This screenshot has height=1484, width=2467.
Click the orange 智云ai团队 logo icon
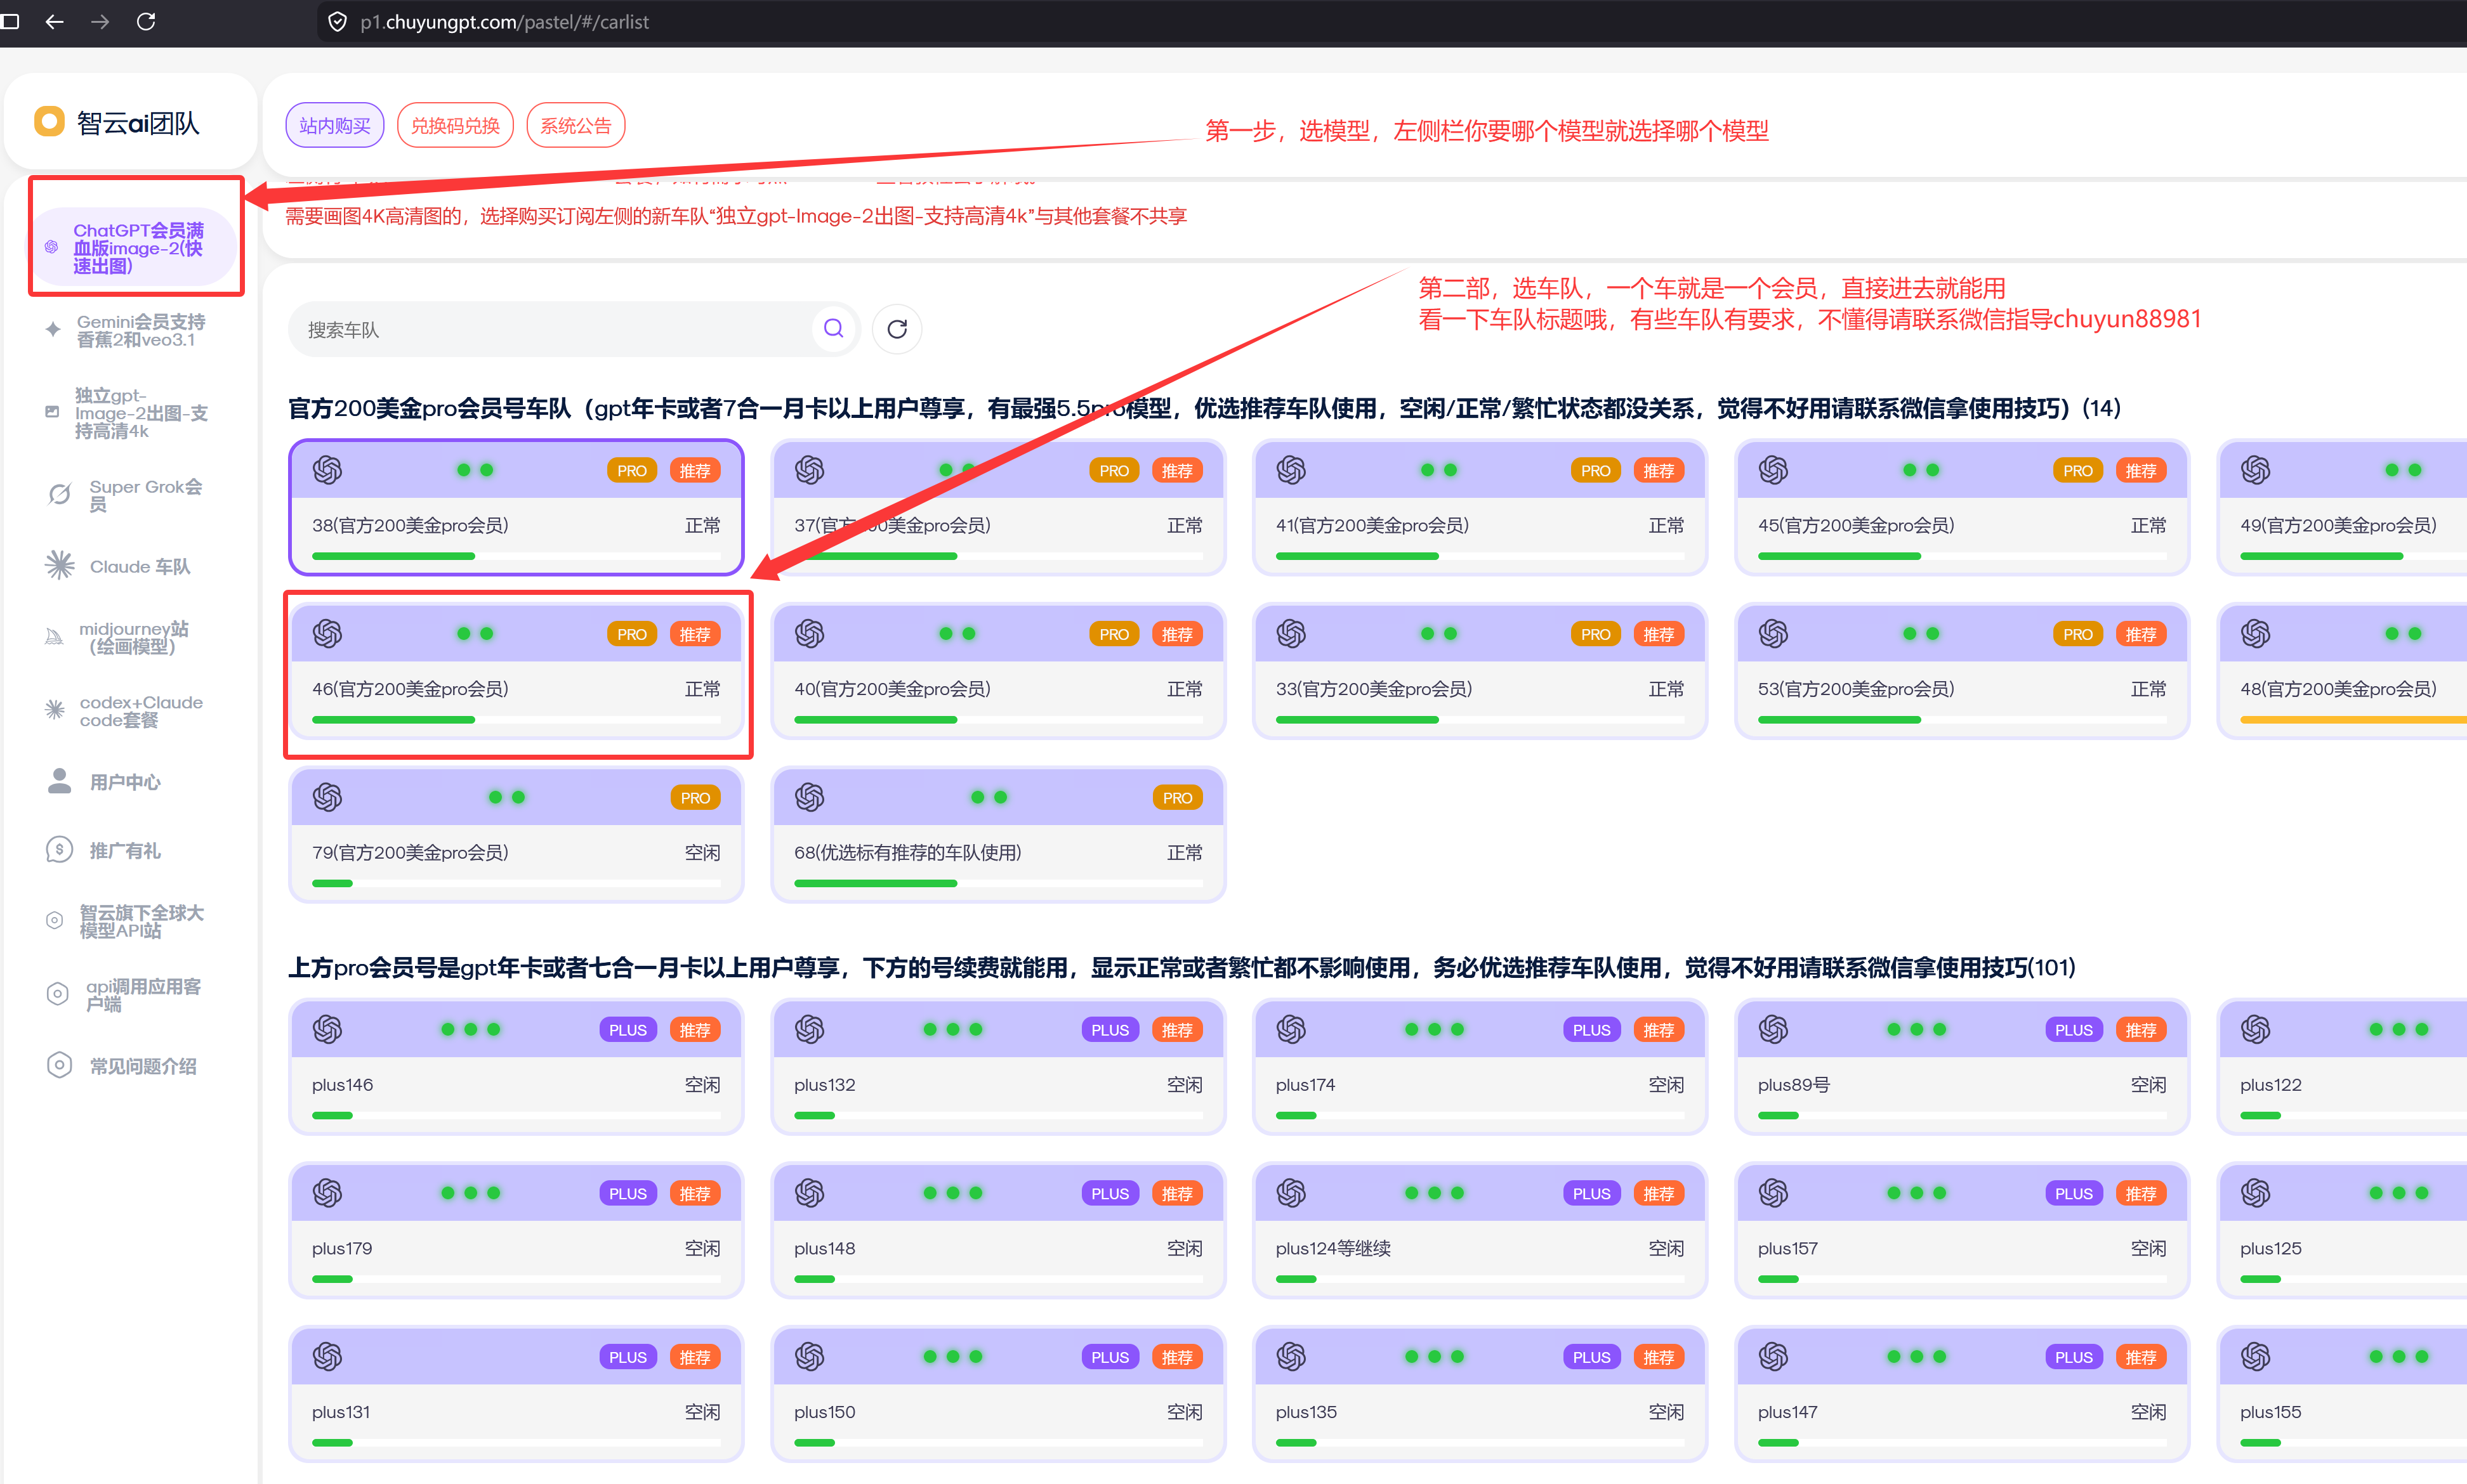pyautogui.click(x=49, y=122)
